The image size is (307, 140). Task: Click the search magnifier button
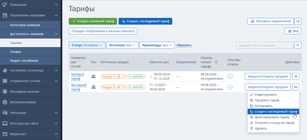(298, 45)
